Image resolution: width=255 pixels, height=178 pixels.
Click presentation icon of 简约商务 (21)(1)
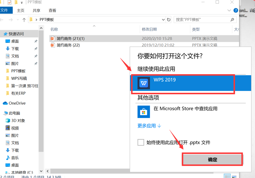(53, 38)
